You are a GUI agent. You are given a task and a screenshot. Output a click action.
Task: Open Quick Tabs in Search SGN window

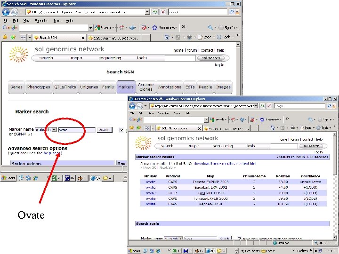24,37
